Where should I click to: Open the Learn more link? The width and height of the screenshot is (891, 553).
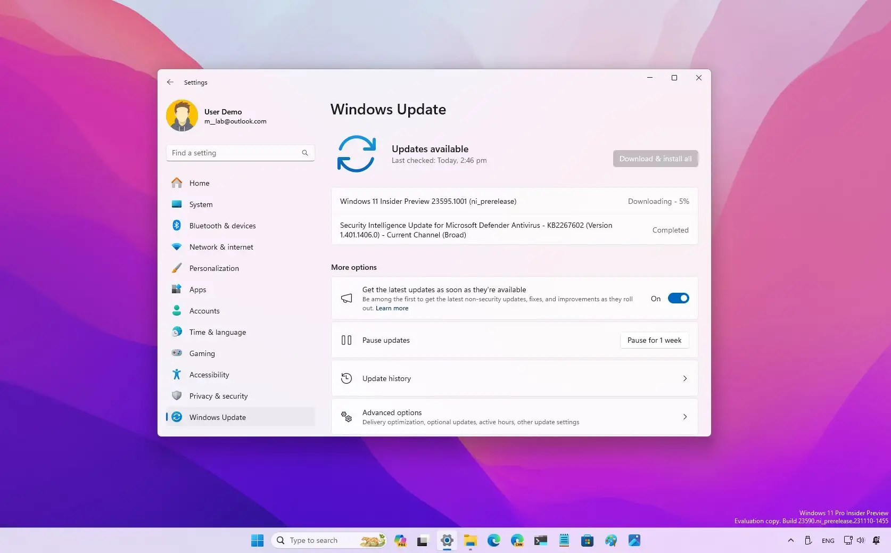(392, 308)
